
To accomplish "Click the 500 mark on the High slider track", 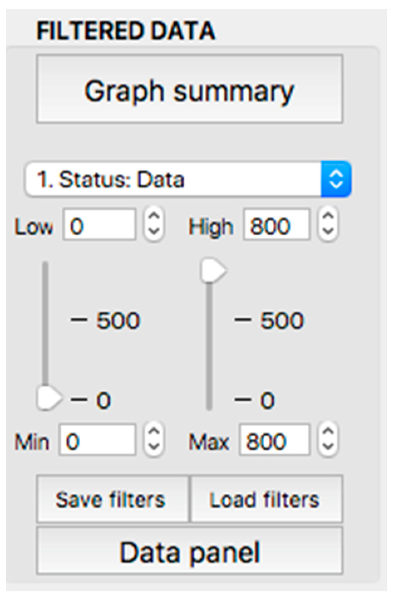I will pos(209,320).
